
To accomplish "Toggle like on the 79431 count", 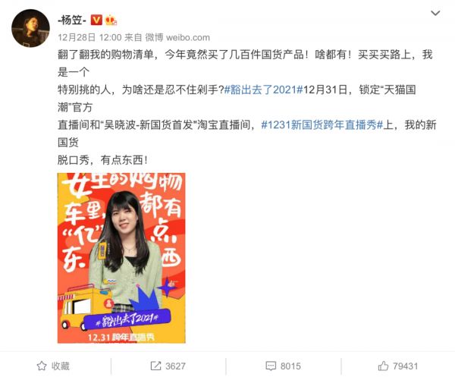I will tap(398, 366).
